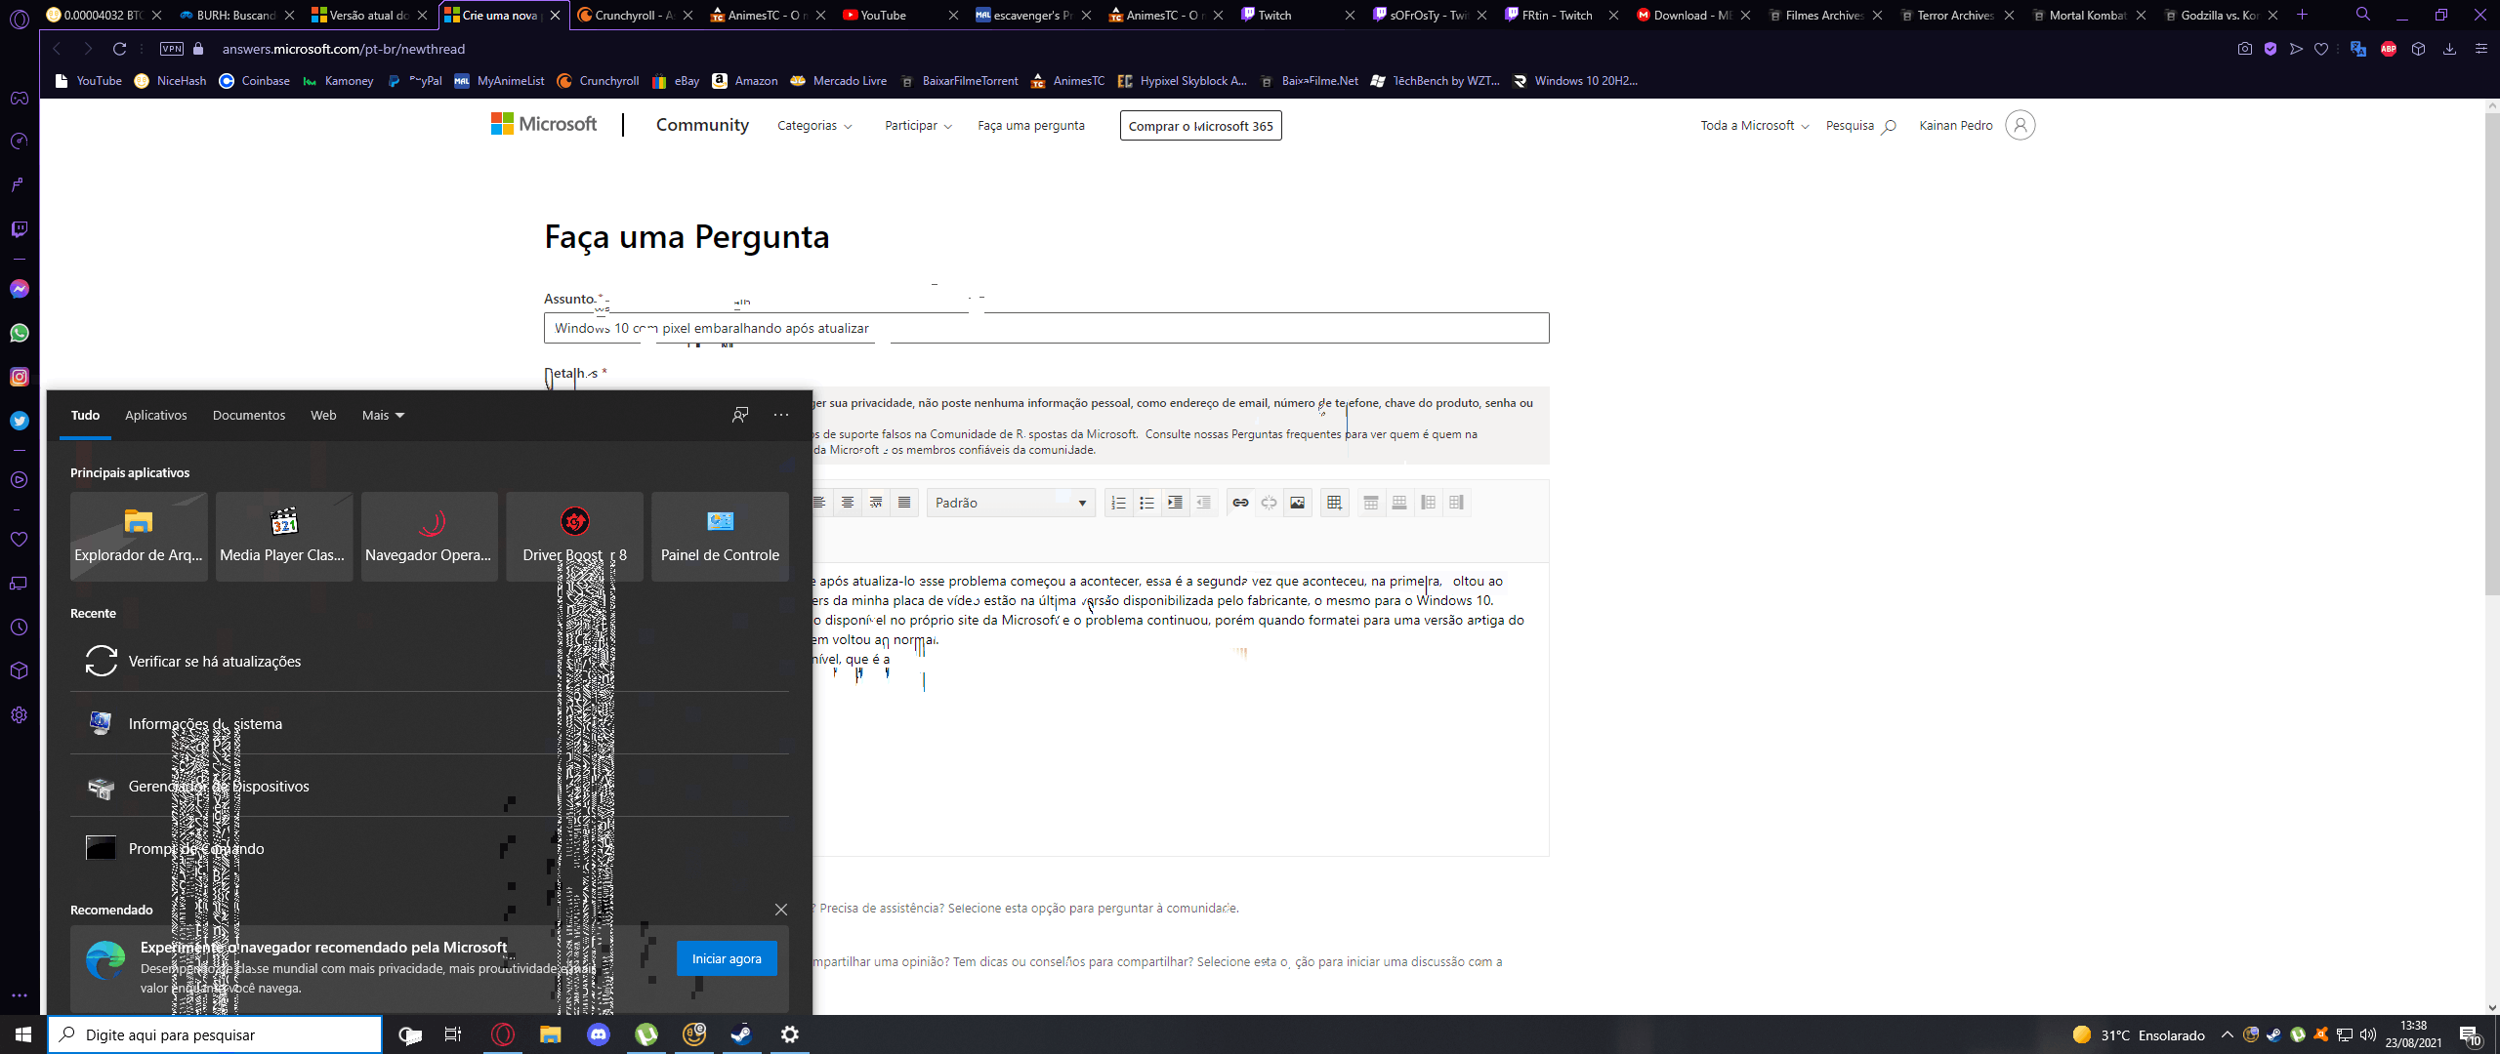
Task: Expand the Participar menu
Action: click(x=918, y=126)
